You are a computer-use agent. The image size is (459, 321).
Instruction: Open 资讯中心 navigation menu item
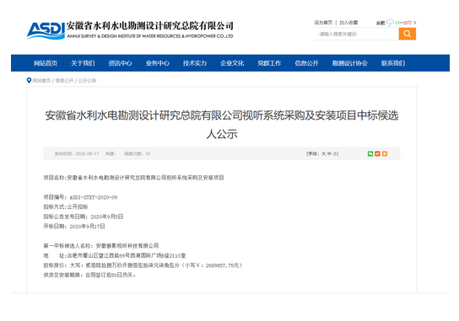[120, 63]
